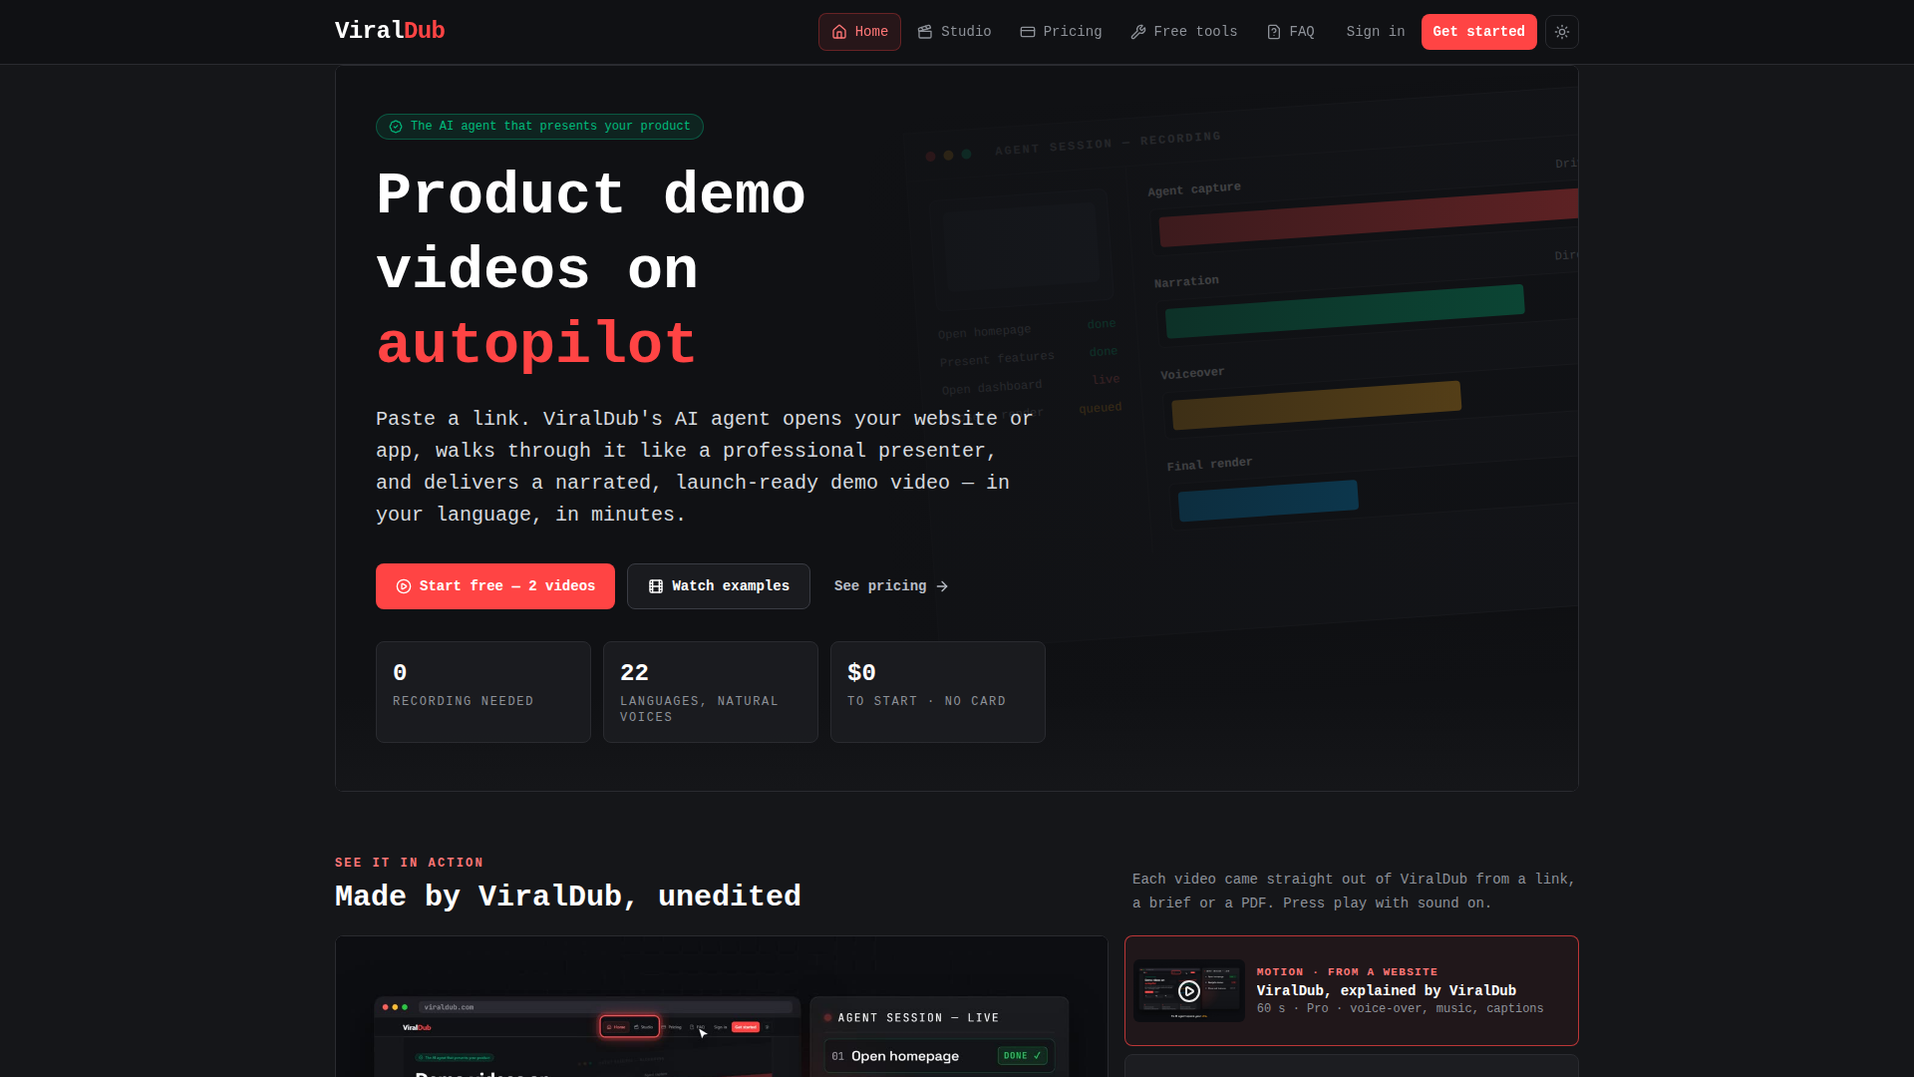
Task: Open Free tools in the navigation
Action: point(1183,32)
